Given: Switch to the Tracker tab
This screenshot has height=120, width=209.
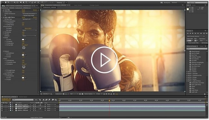Looking at the screenshot, I should click(x=201, y=46).
